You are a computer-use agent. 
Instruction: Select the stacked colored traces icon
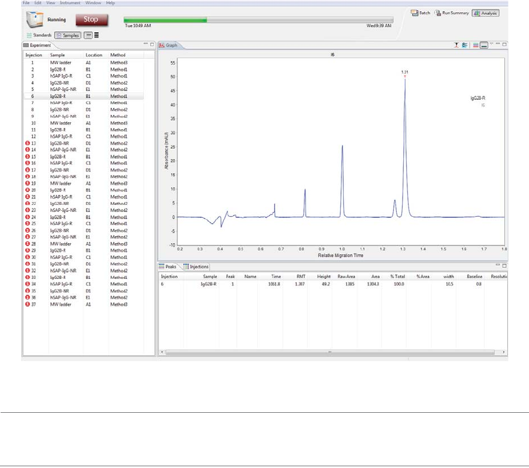point(476,45)
